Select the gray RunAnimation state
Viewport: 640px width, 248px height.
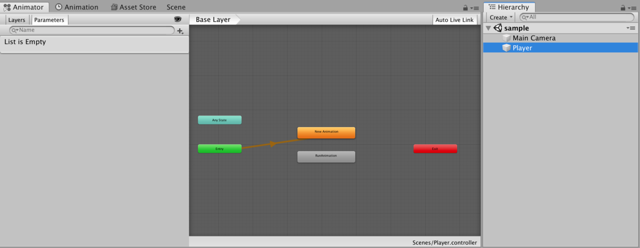(326, 156)
